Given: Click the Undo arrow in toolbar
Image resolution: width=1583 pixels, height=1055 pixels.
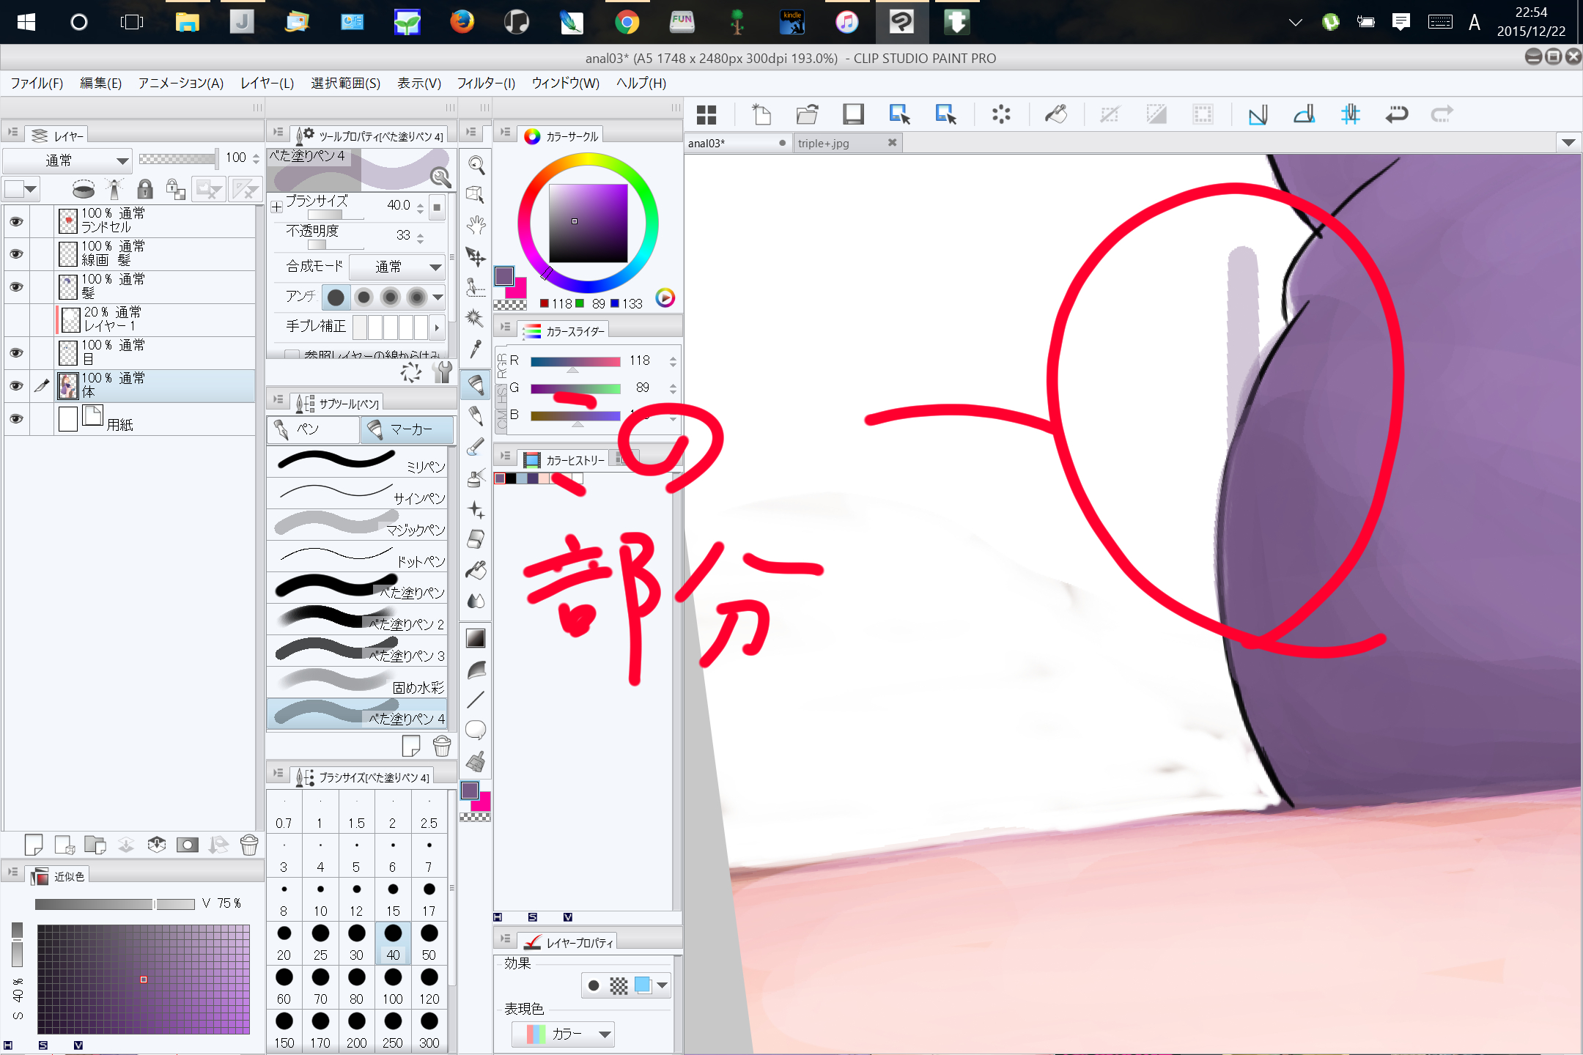Looking at the screenshot, I should (x=1396, y=114).
